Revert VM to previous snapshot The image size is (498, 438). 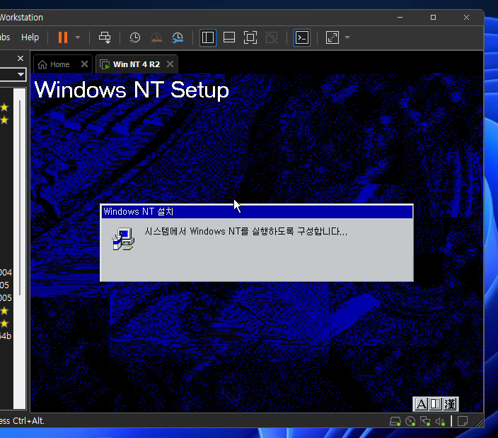pos(156,37)
